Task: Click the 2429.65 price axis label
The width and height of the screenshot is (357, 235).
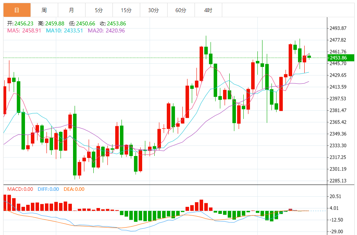Action: [338, 75]
